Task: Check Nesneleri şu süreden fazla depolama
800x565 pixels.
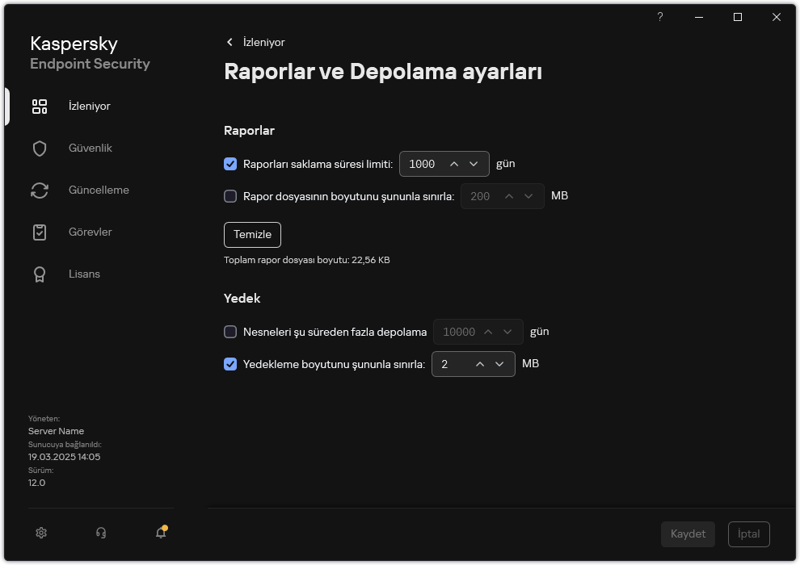Action: [x=230, y=332]
